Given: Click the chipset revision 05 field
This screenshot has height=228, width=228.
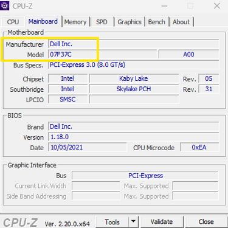Looking at the screenshot, I should [209, 78].
